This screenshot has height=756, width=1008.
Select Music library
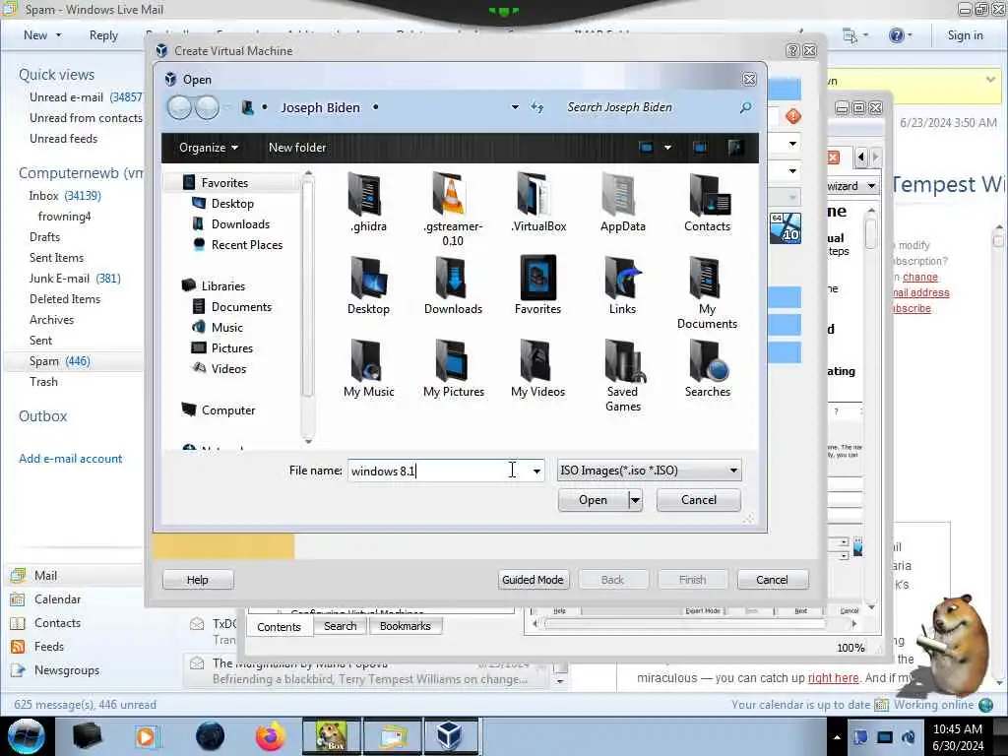pyautogui.click(x=227, y=328)
